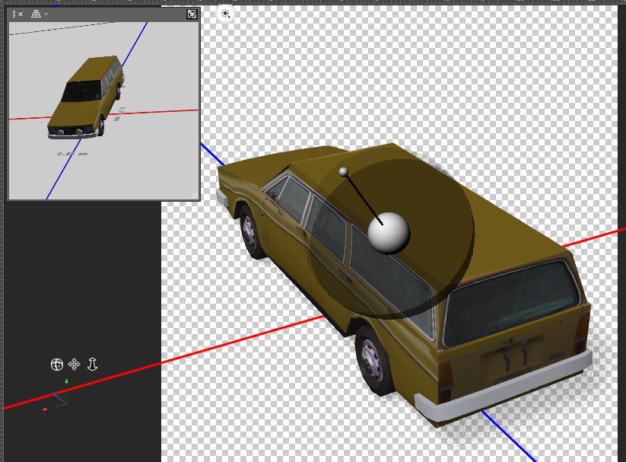Click the secondary view panel drag gripper
The height and width of the screenshot is (462, 626).
14,14
